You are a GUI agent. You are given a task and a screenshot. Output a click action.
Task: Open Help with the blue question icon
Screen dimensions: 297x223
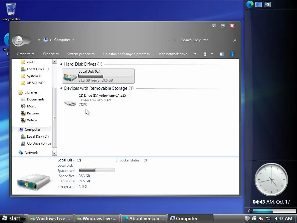pyautogui.click(x=232, y=54)
